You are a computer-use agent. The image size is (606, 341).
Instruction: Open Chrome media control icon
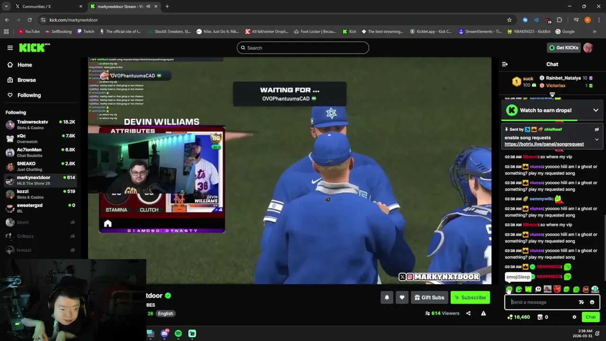[x=576, y=20]
